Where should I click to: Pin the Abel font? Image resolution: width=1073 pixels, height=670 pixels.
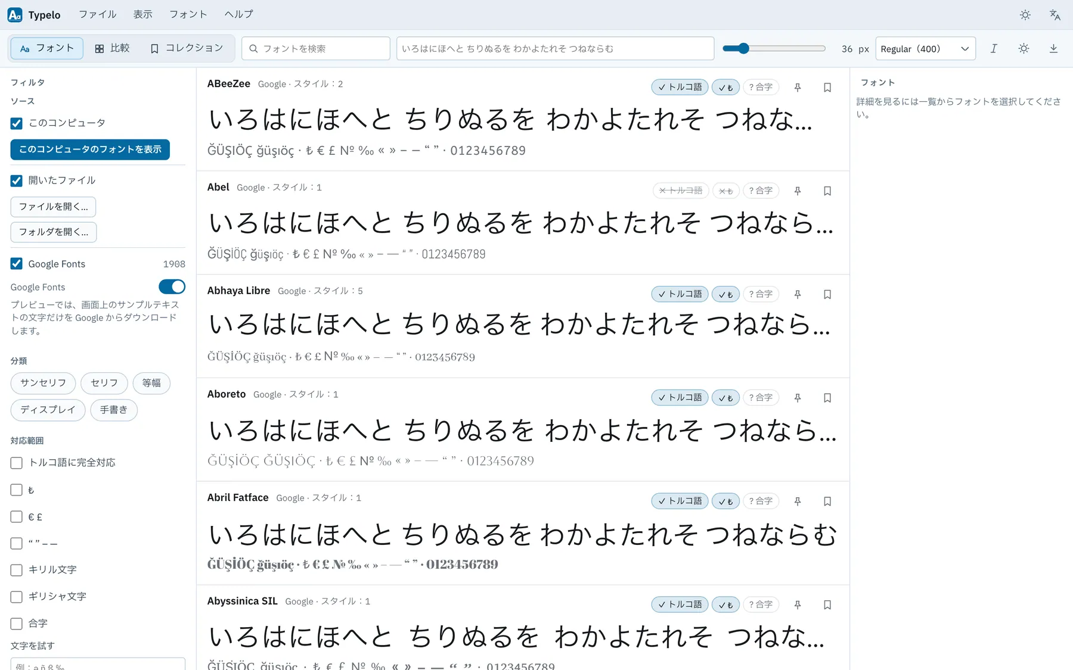click(x=798, y=191)
